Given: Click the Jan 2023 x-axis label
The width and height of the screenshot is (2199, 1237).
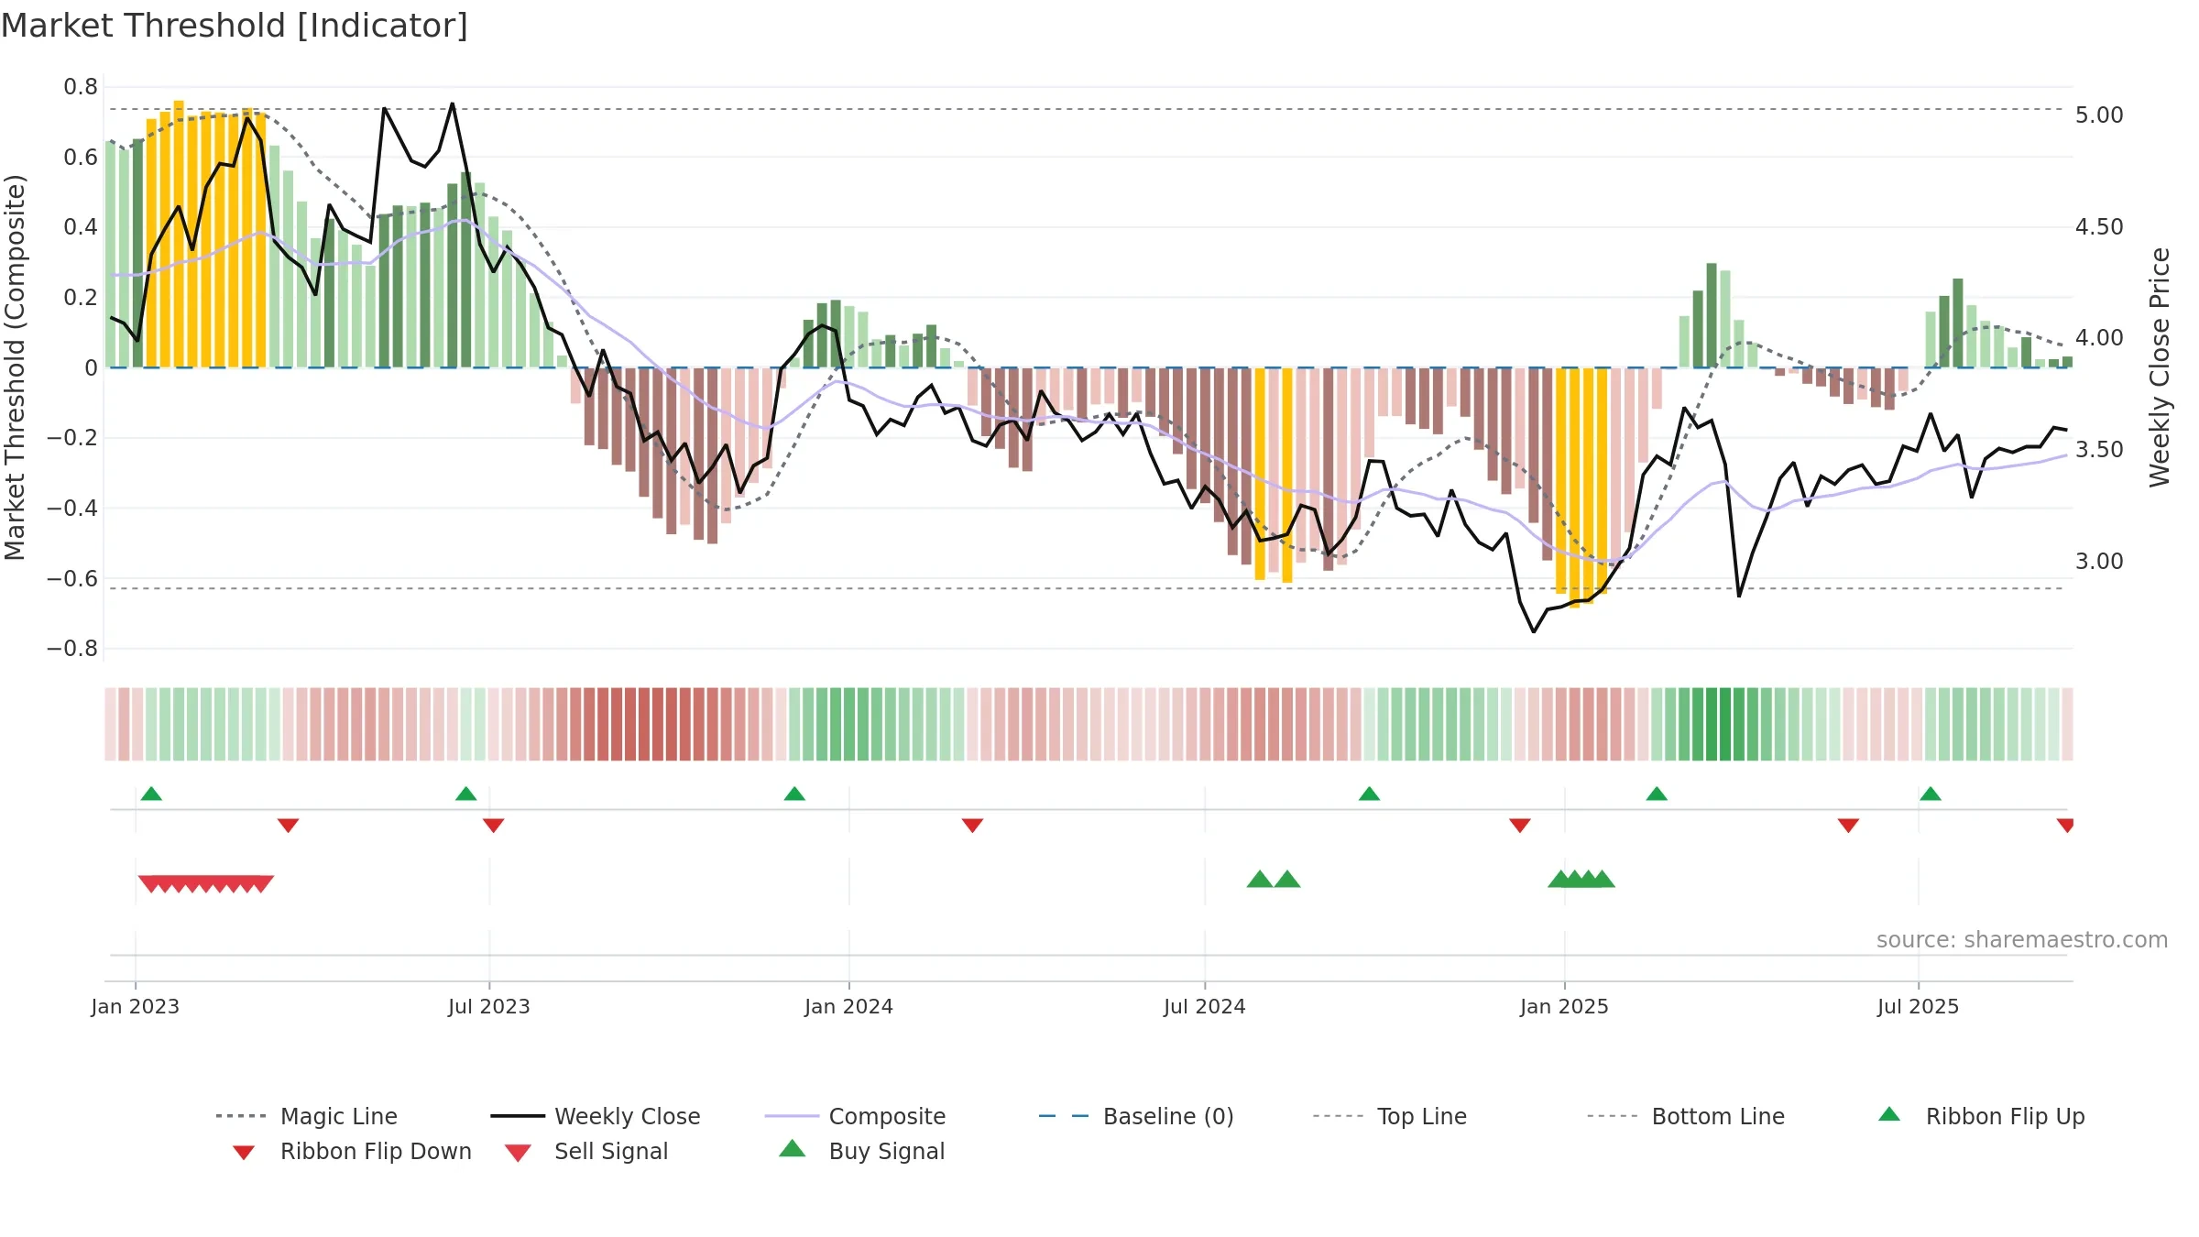Looking at the screenshot, I should [136, 1006].
